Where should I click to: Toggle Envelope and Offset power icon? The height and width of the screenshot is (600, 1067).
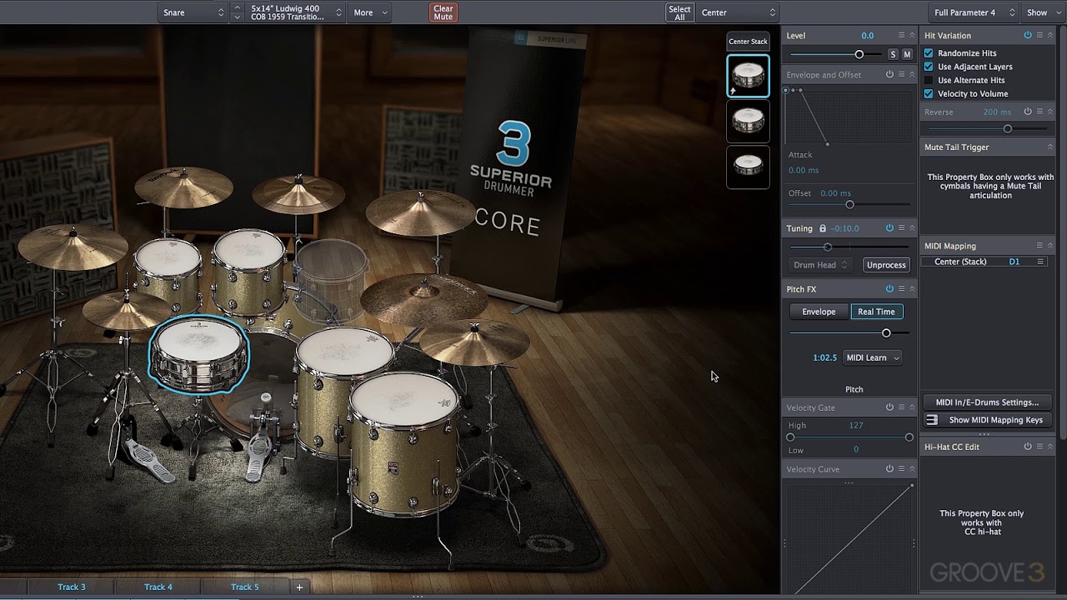(889, 74)
